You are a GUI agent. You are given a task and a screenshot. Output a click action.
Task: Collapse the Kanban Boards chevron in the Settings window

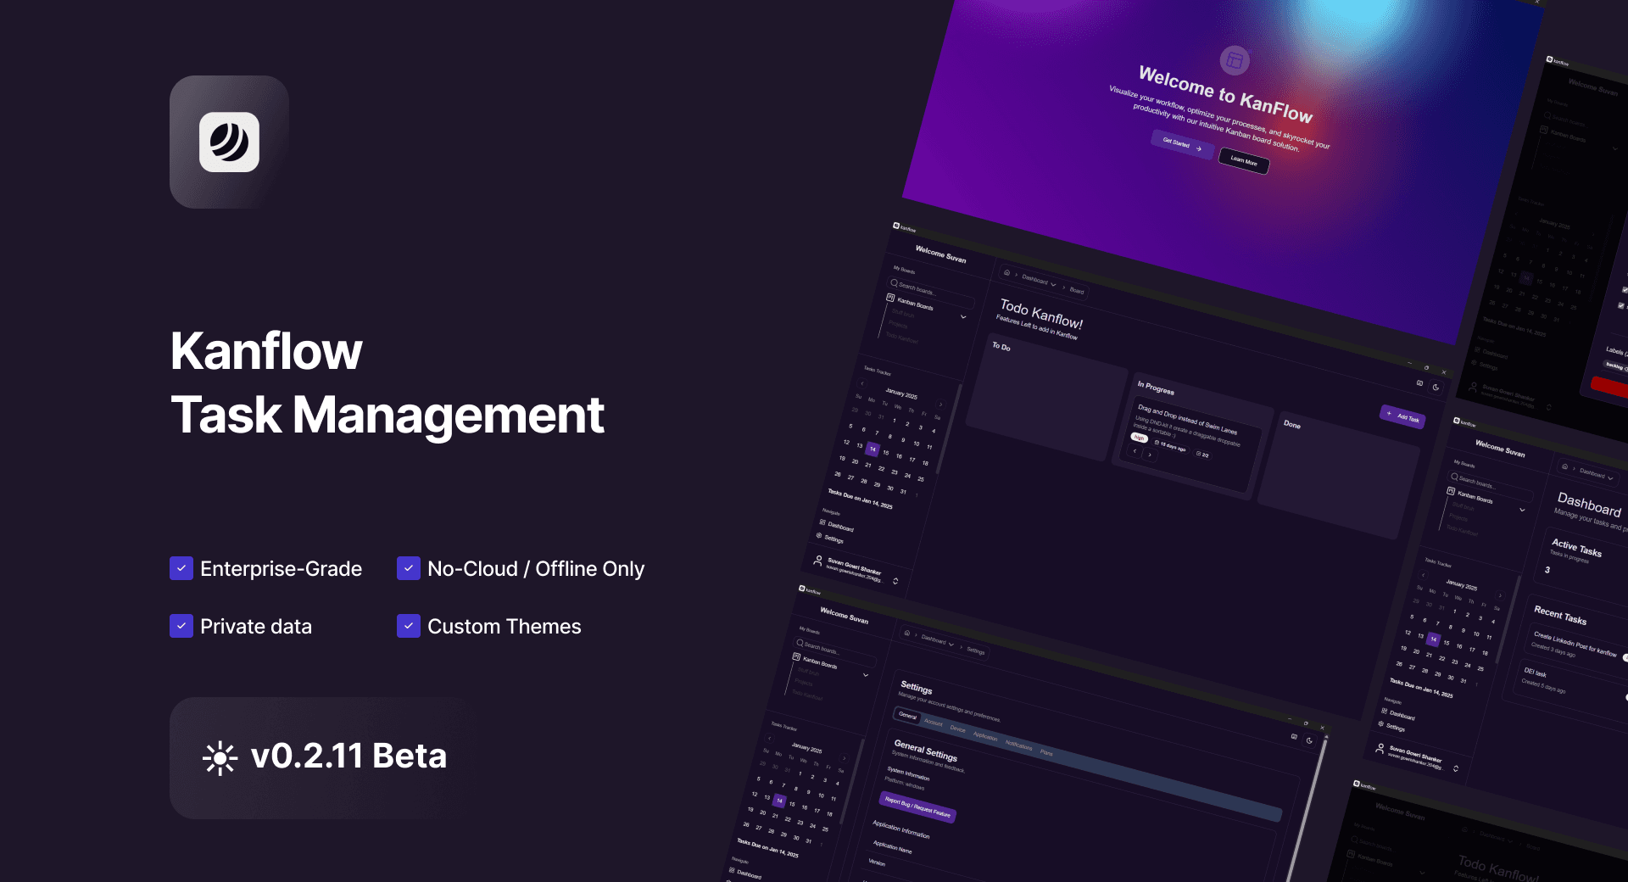[x=866, y=675]
